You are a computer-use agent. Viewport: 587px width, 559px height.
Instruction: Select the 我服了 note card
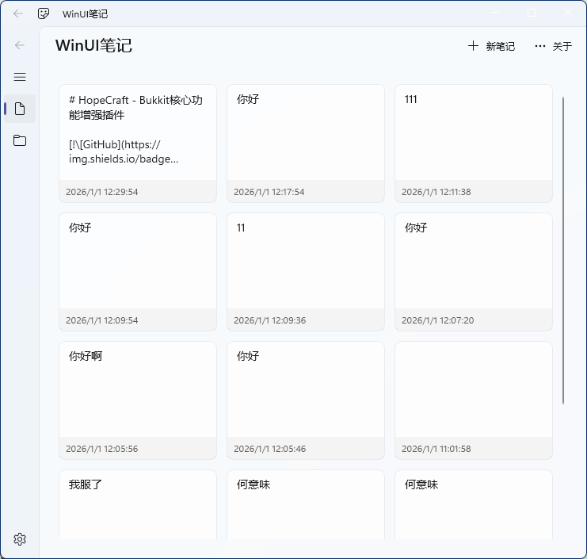point(138,503)
